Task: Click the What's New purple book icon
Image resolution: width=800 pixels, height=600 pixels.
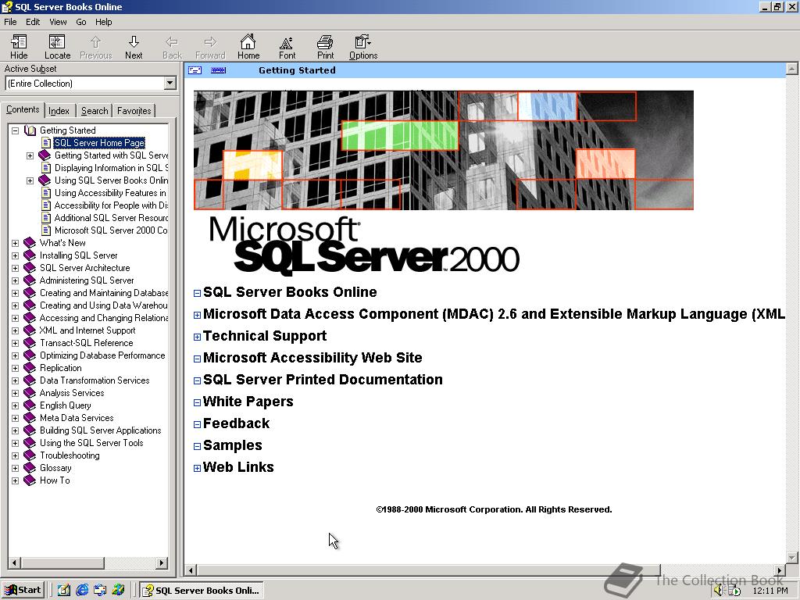Action: pos(30,243)
